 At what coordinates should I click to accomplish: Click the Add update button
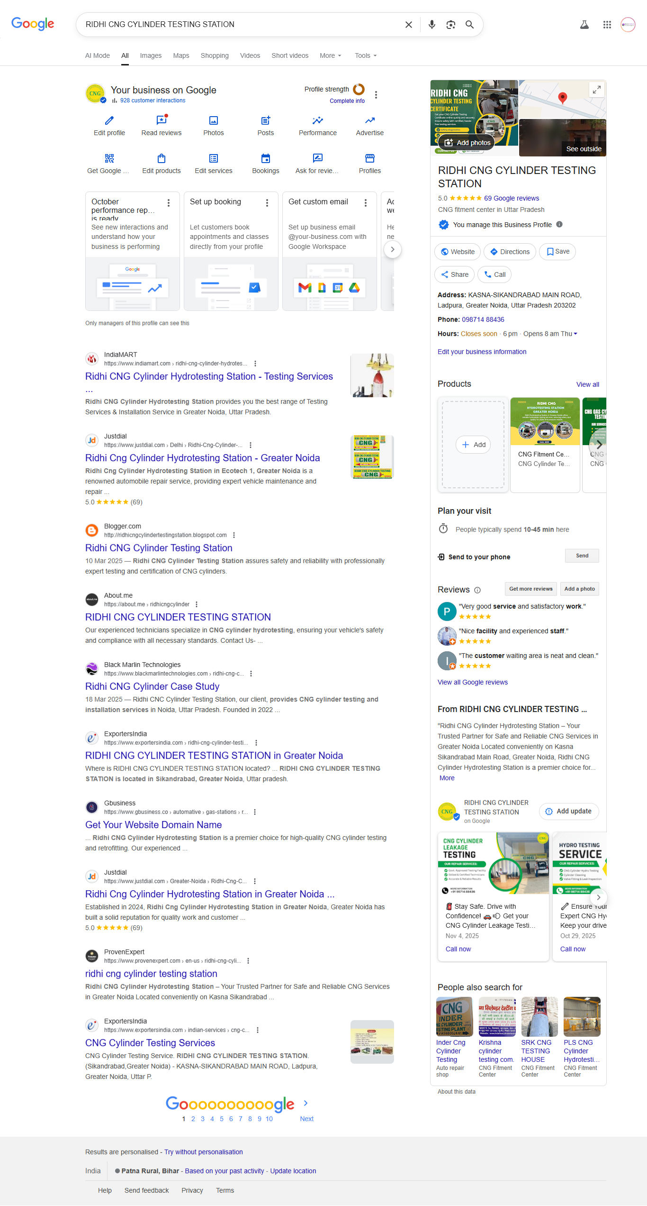pos(568,811)
